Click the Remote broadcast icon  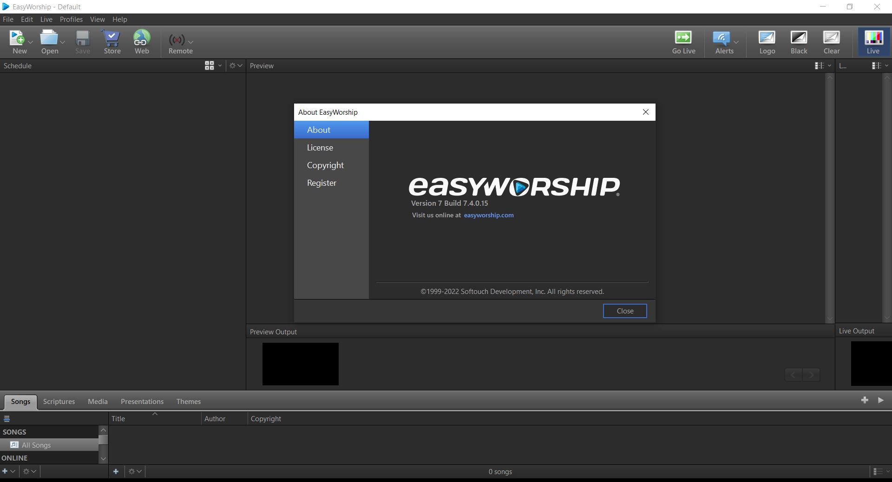click(177, 40)
